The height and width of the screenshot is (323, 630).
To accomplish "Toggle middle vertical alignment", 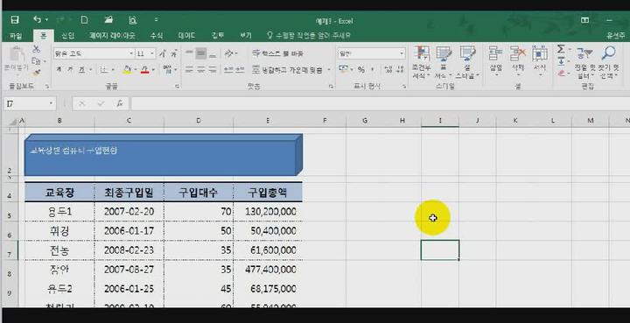I will [201, 53].
